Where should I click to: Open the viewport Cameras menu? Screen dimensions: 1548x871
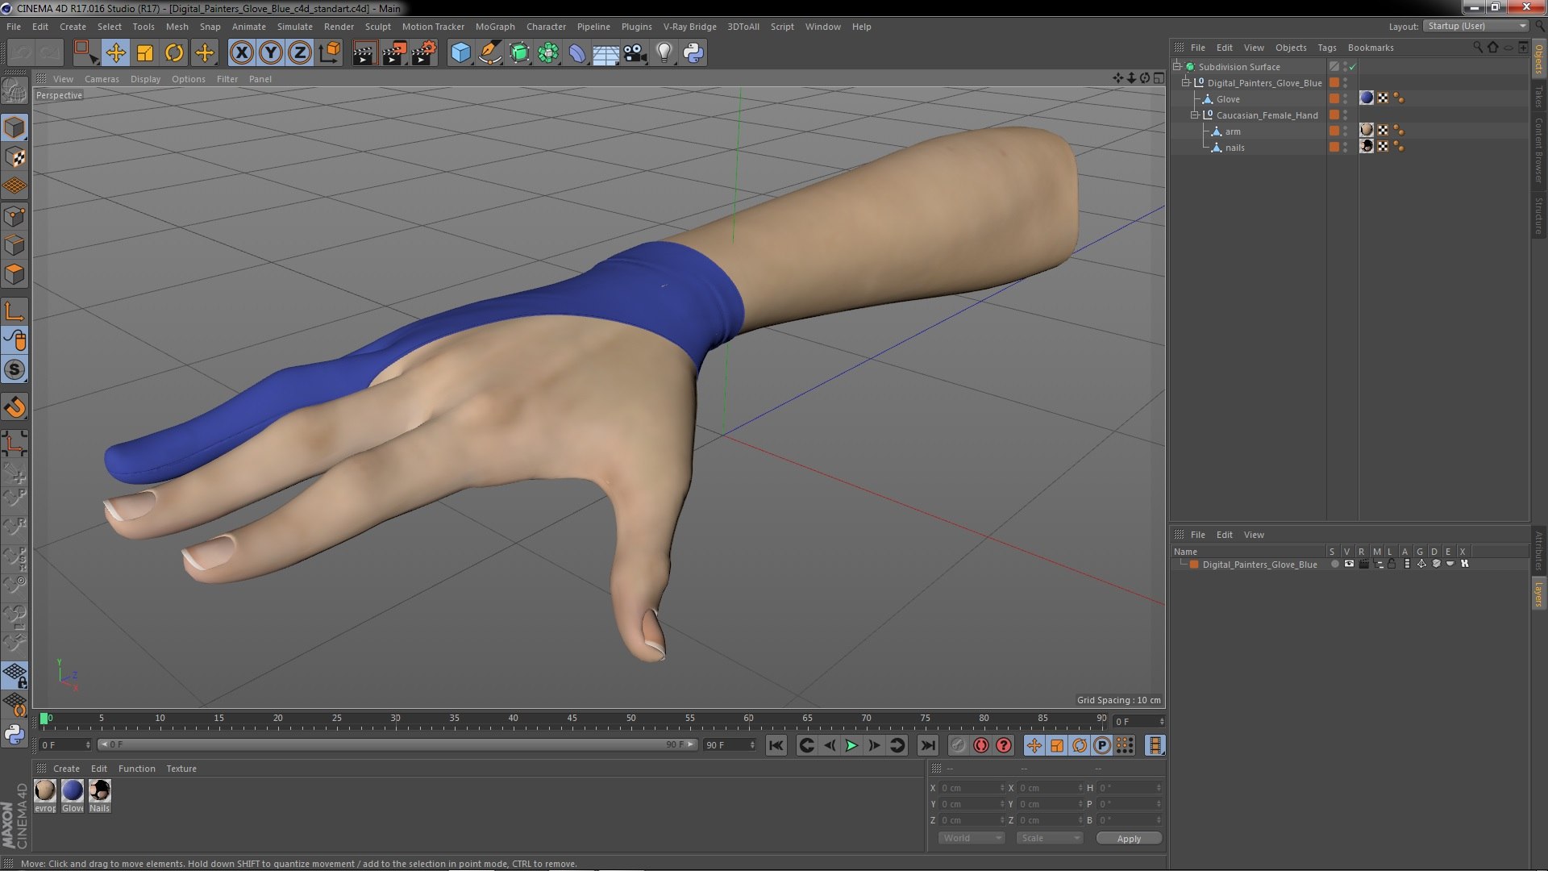[x=102, y=79]
